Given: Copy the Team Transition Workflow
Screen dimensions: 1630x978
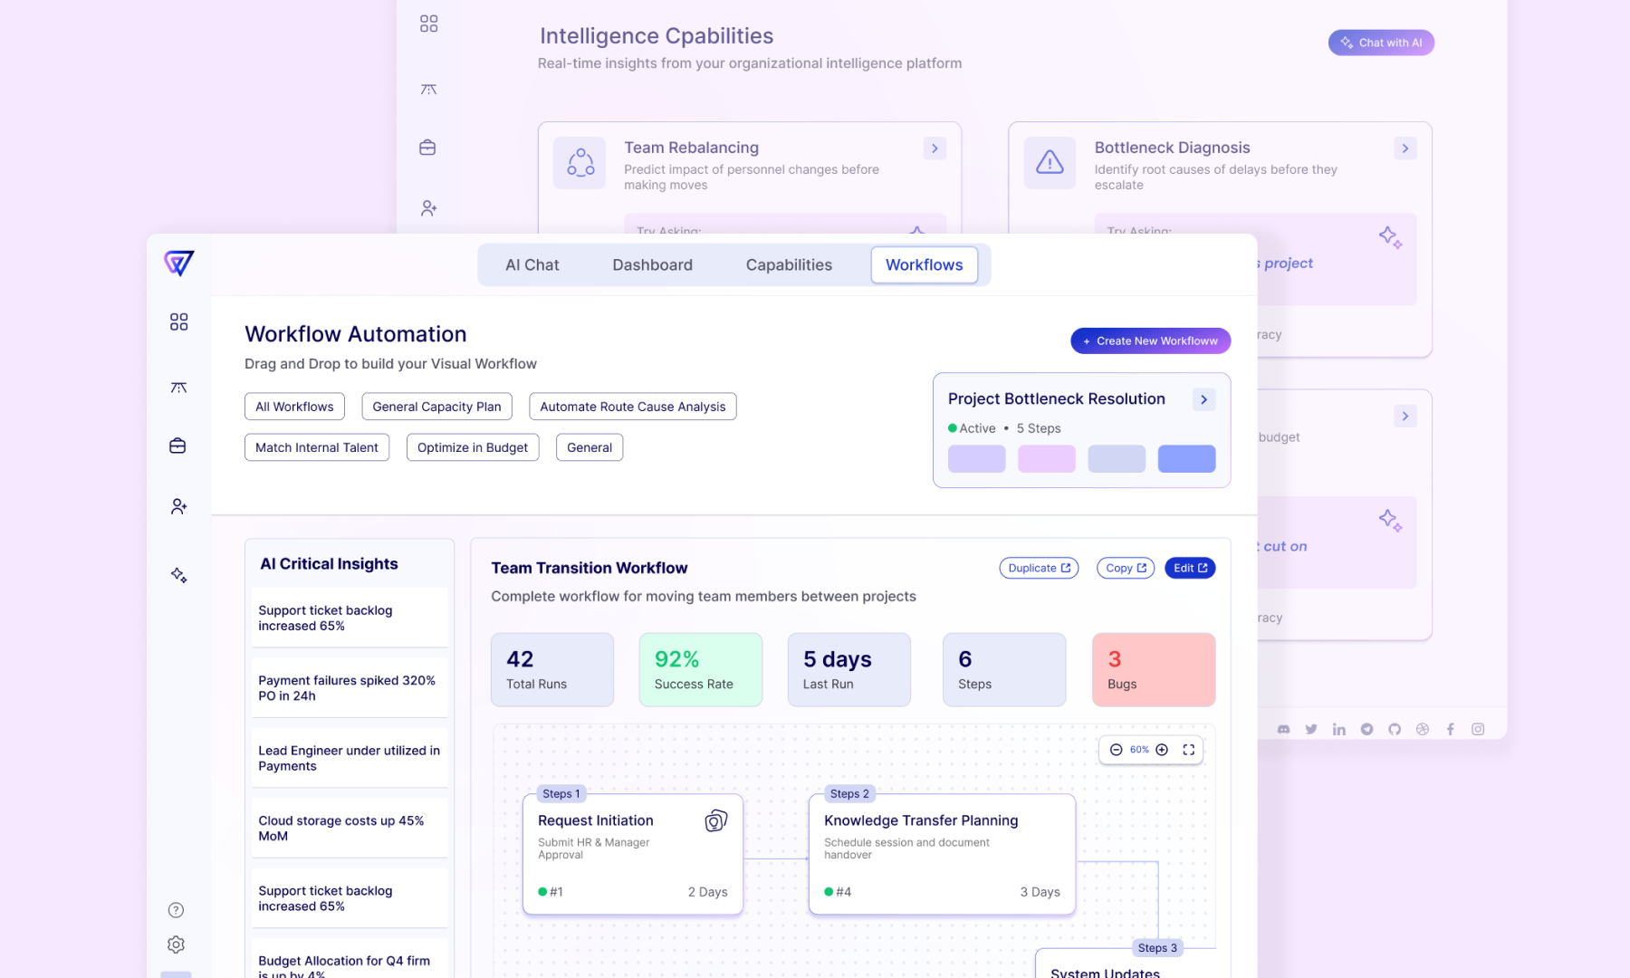Looking at the screenshot, I should pos(1126,568).
